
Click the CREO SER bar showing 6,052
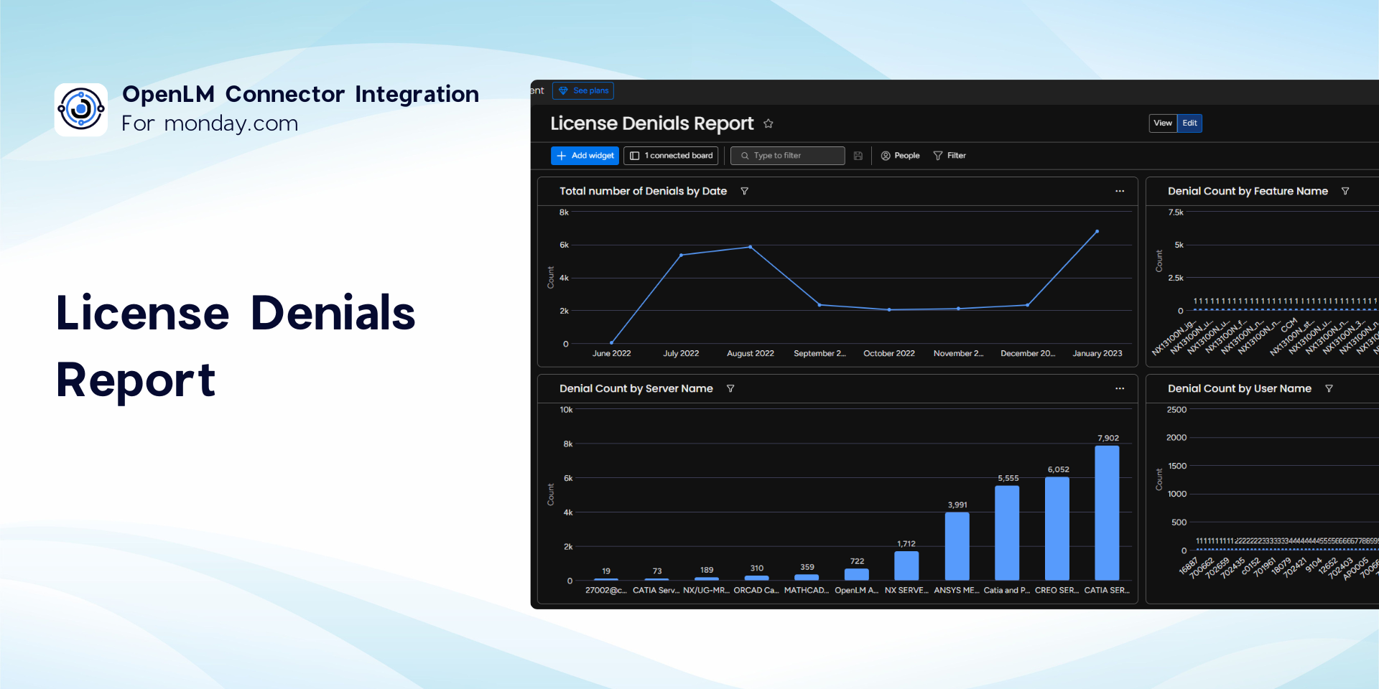1057,528
